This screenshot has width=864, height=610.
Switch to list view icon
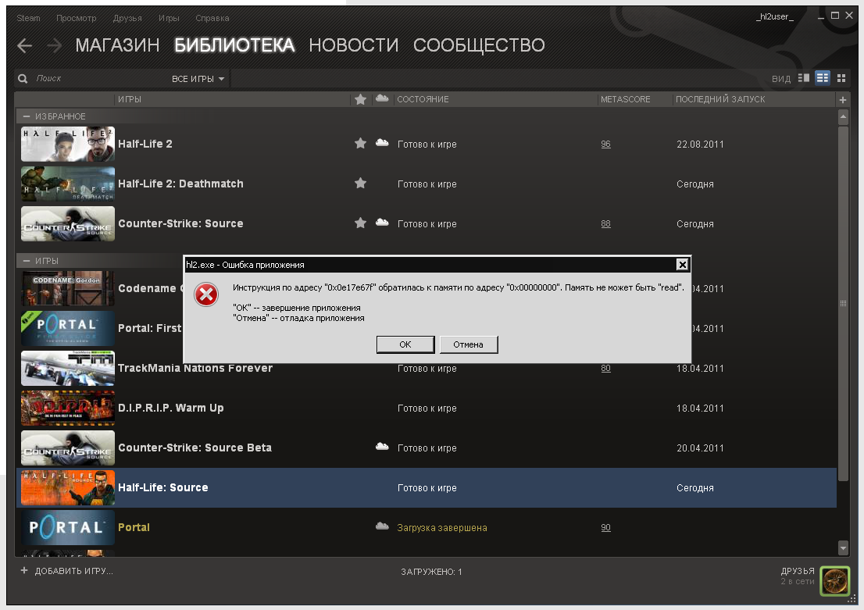(x=822, y=78)
